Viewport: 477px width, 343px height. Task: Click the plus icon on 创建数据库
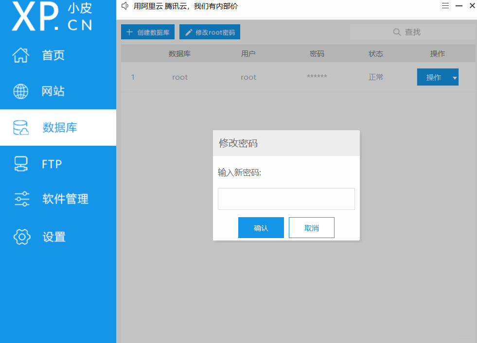pos(129,32)
